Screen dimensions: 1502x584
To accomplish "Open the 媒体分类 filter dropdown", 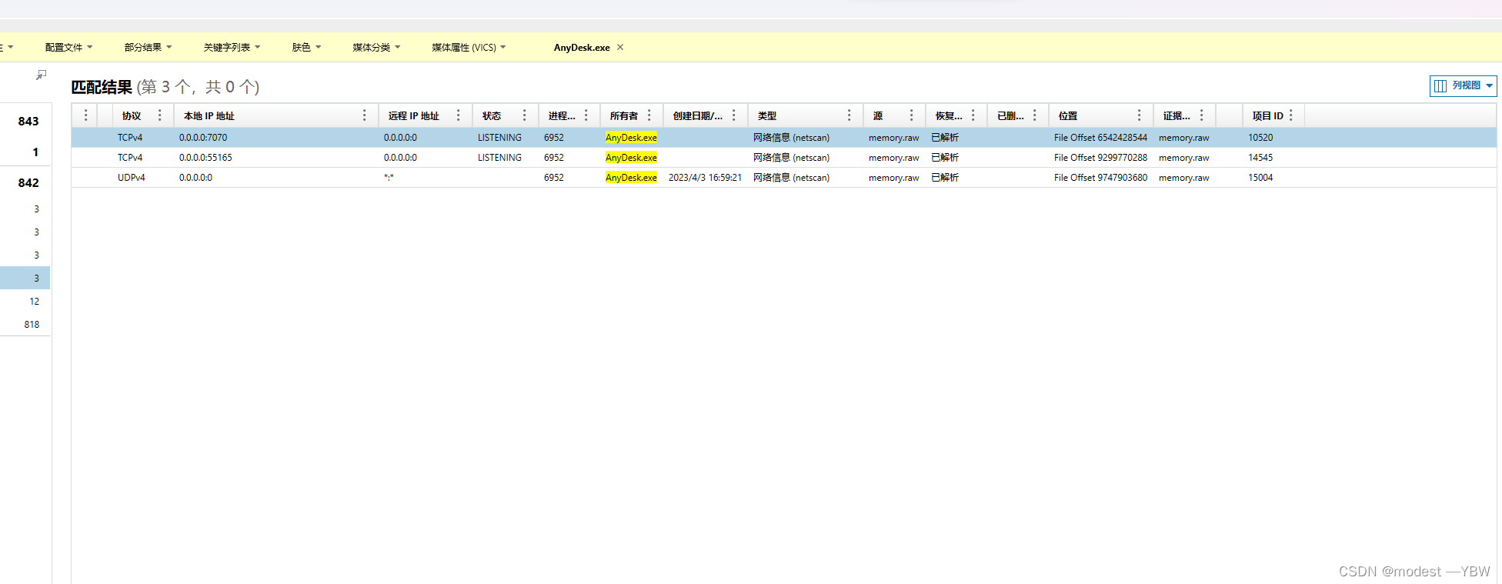I will tap(376, 48).
